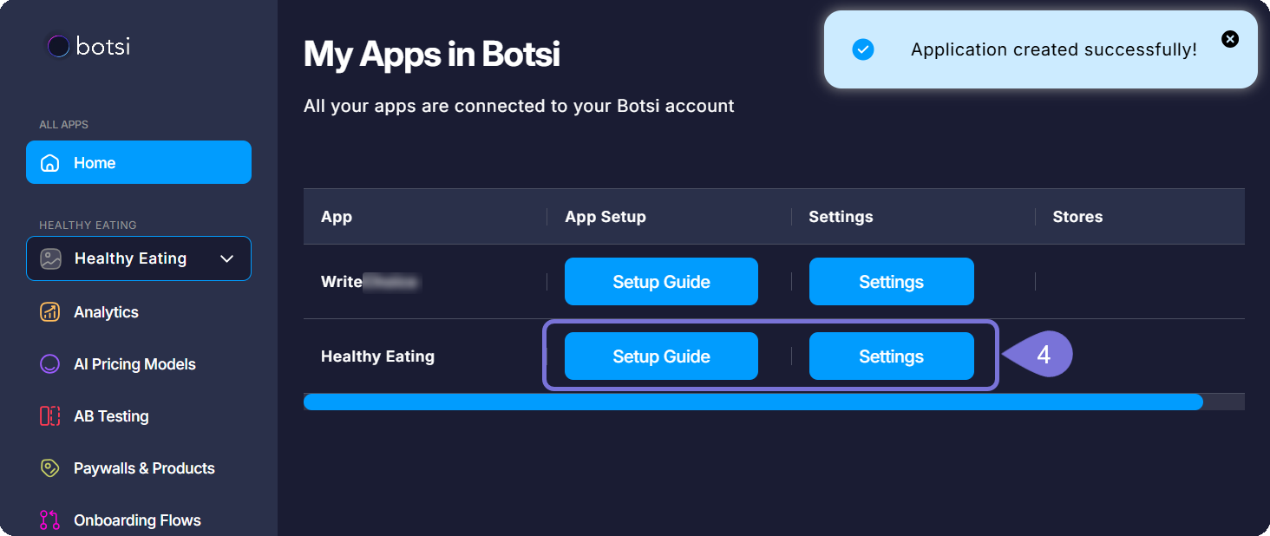This screenshot has height=536, width=1270.
Task: Click the Onboarding Flows icon
Action: (x=49, y=519)
